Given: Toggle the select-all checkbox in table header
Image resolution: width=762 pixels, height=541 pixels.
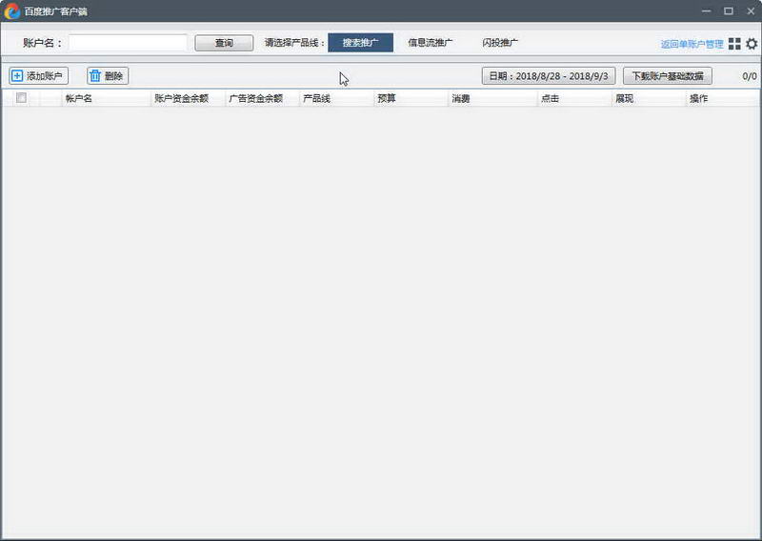Looking at the screenshot, I should click(21, 98).
